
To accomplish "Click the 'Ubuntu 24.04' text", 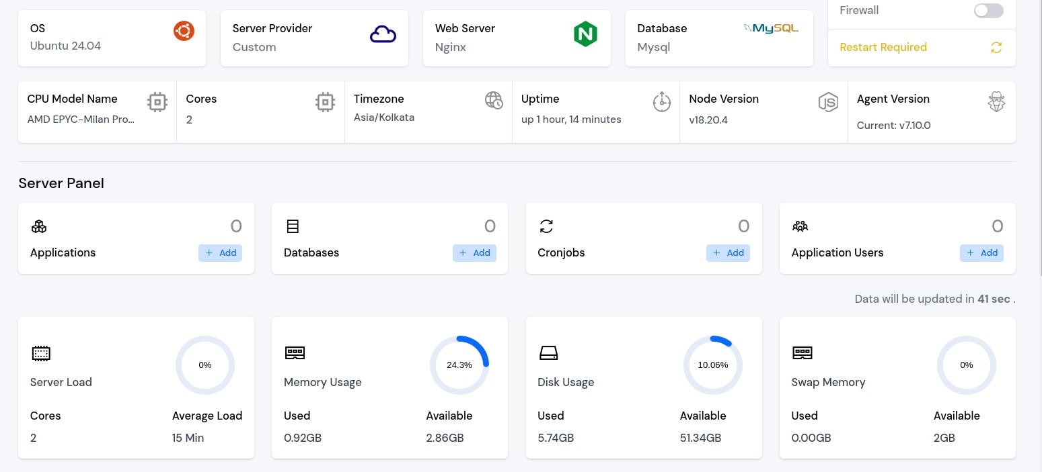I will click(x=66, y=46).
